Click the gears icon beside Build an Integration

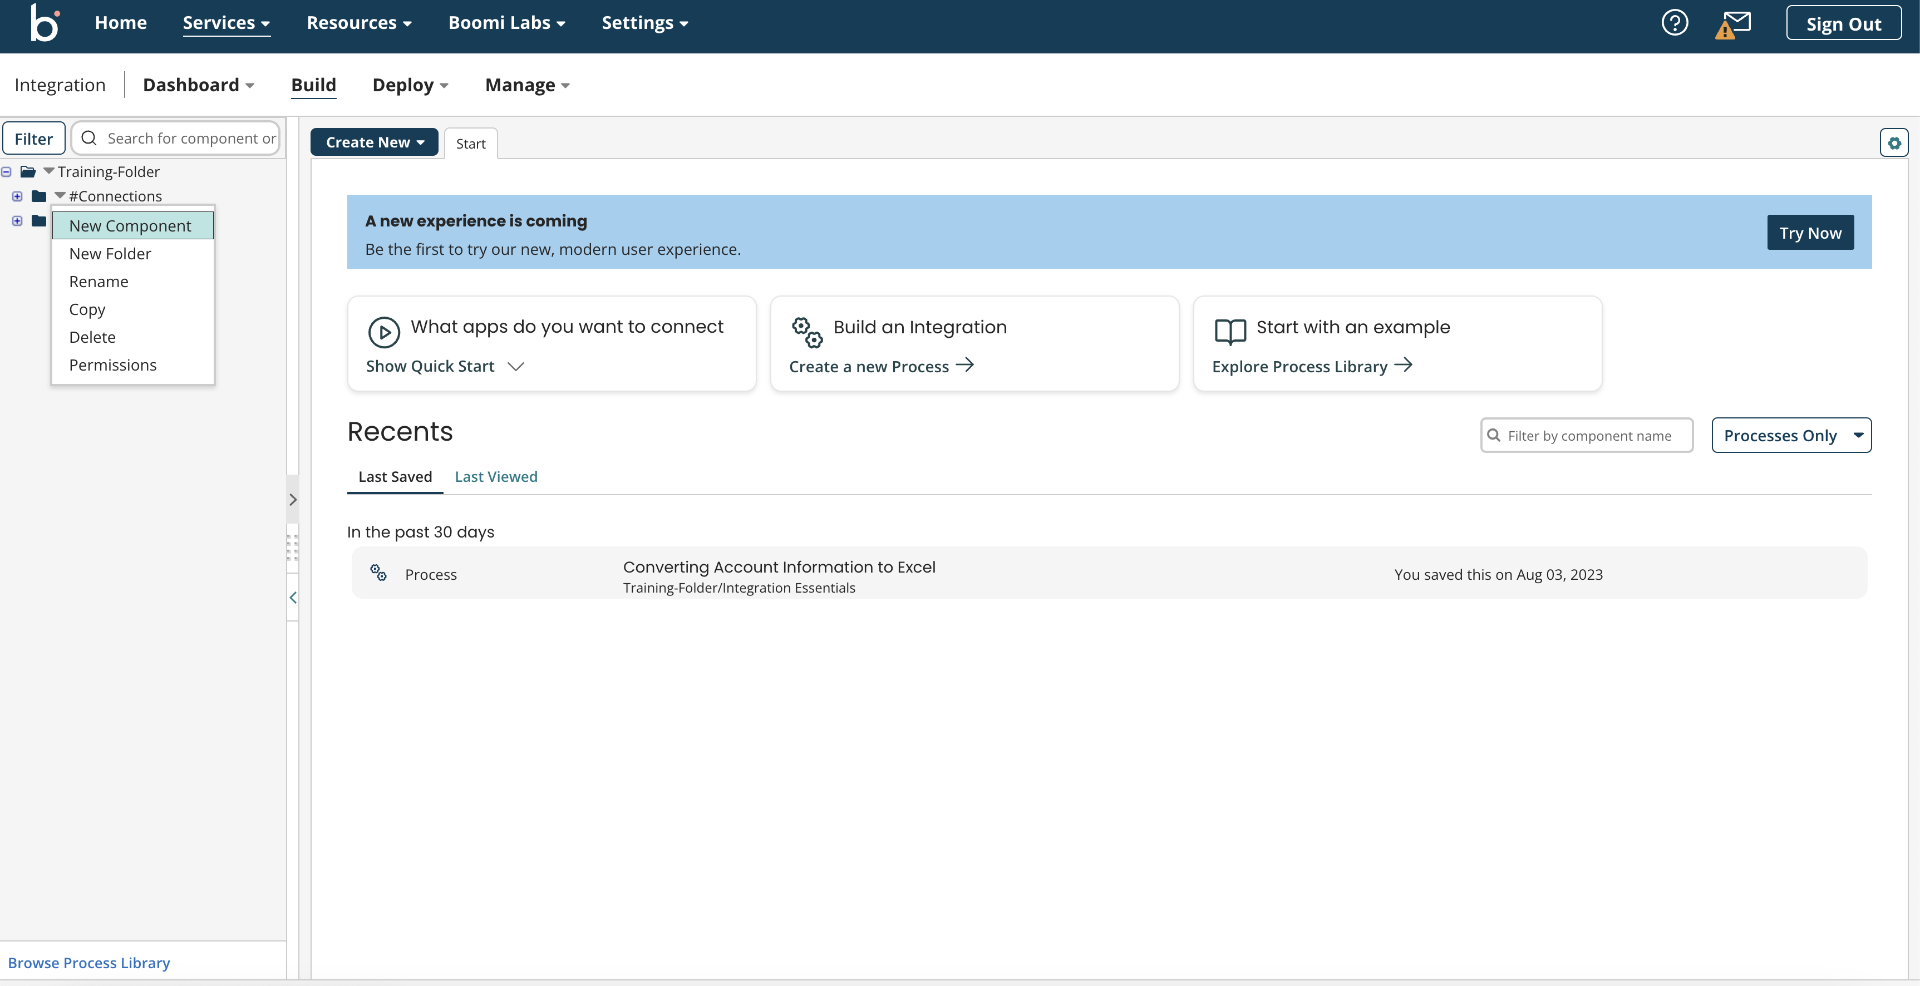pyautogui.click(x=806, y=333)
